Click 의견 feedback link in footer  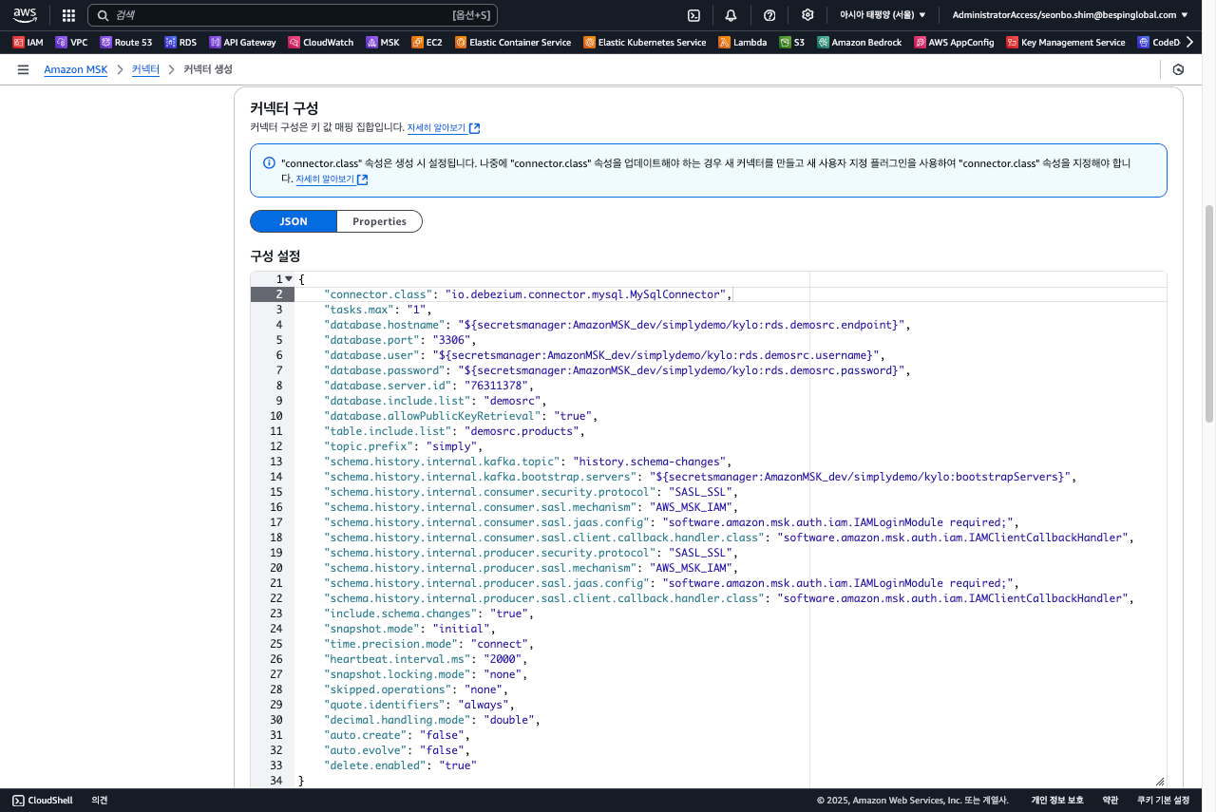[x=99, y=801]
